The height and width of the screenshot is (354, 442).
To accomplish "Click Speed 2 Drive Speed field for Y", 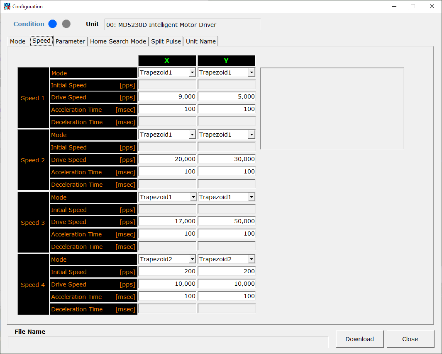I will (226, 159).
